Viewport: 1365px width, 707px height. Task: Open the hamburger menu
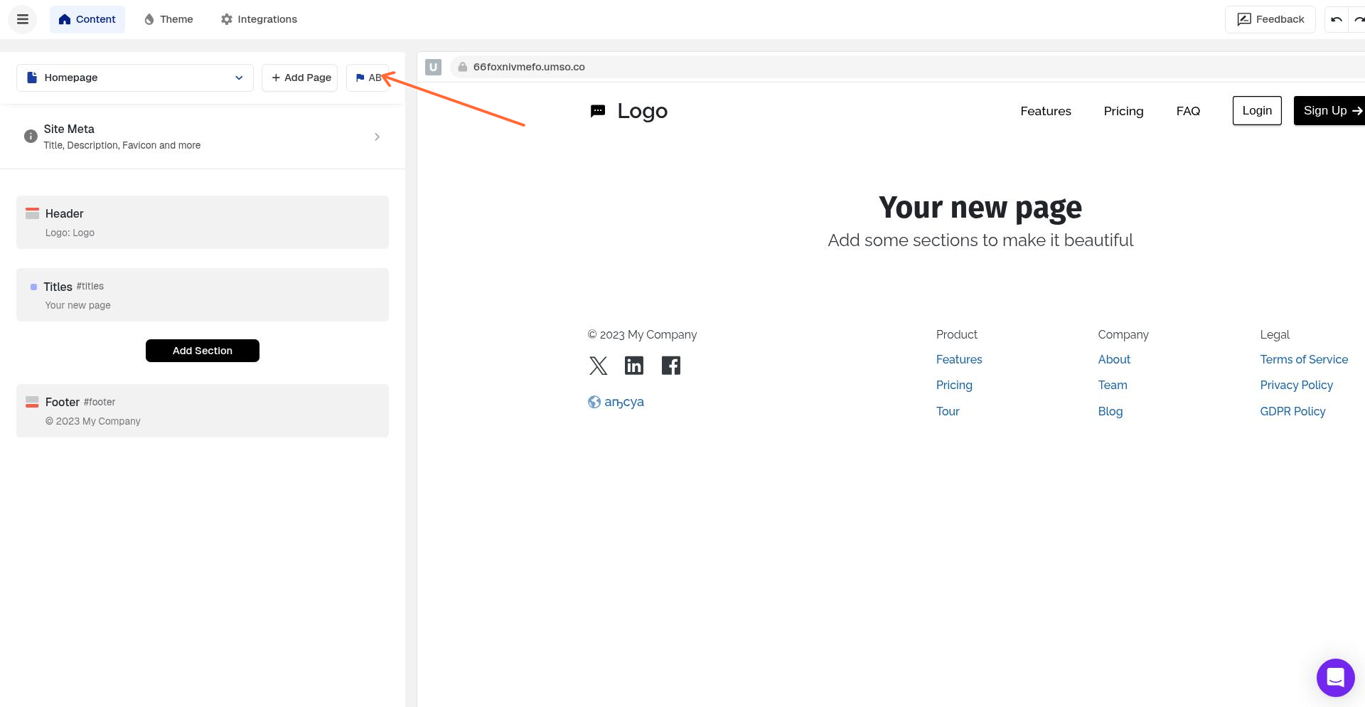tap(22, 19)
